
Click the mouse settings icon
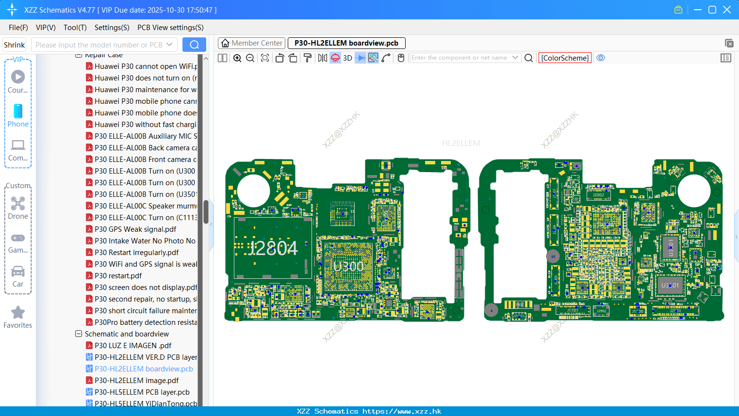(401, 58)
